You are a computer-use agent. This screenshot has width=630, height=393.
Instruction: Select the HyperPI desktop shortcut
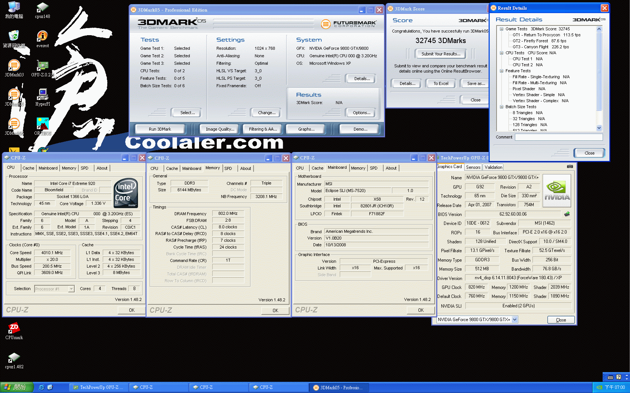click(42, 97)
